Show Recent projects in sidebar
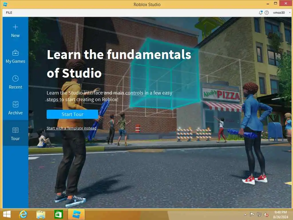 point(15,82)
